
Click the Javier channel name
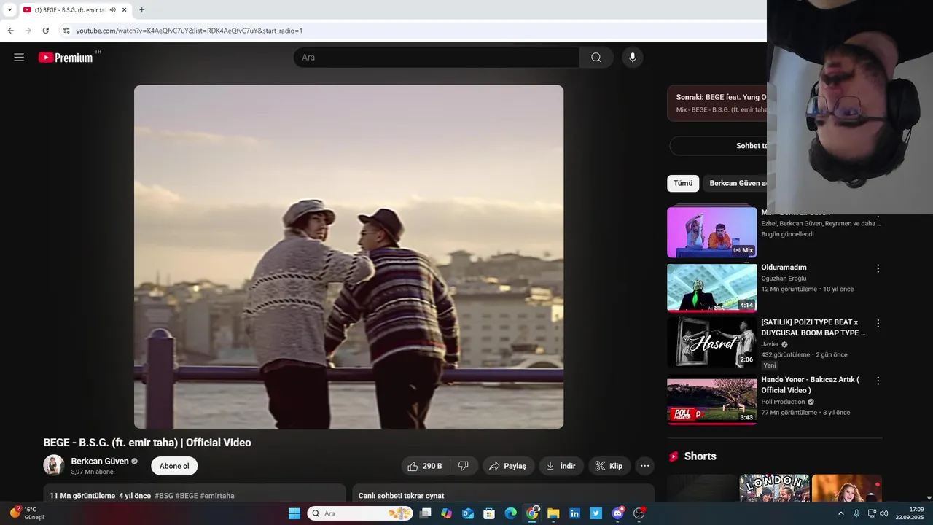(x=770, y=344)
